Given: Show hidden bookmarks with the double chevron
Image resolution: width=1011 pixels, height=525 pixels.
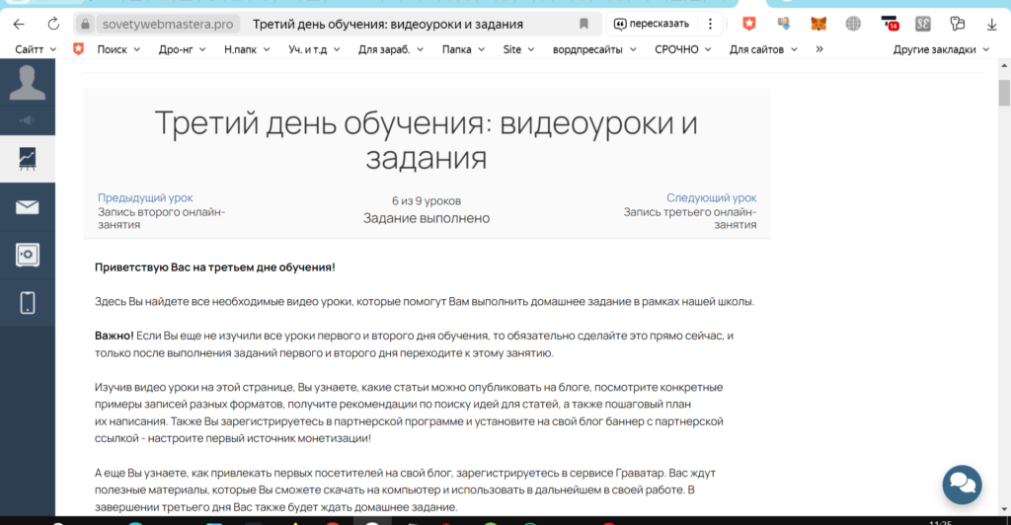Looking at the screenshot, I should 818,49.
